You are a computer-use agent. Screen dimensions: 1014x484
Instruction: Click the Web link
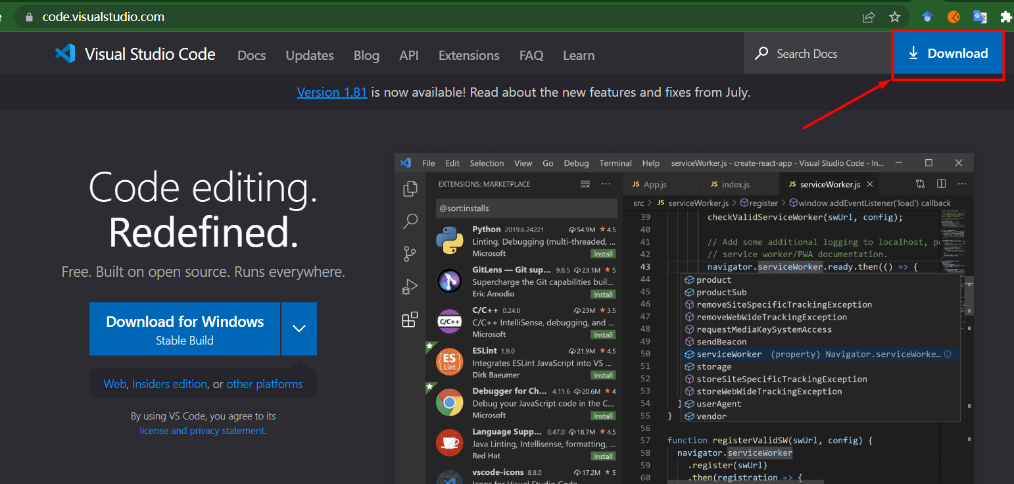pos(114,384)
